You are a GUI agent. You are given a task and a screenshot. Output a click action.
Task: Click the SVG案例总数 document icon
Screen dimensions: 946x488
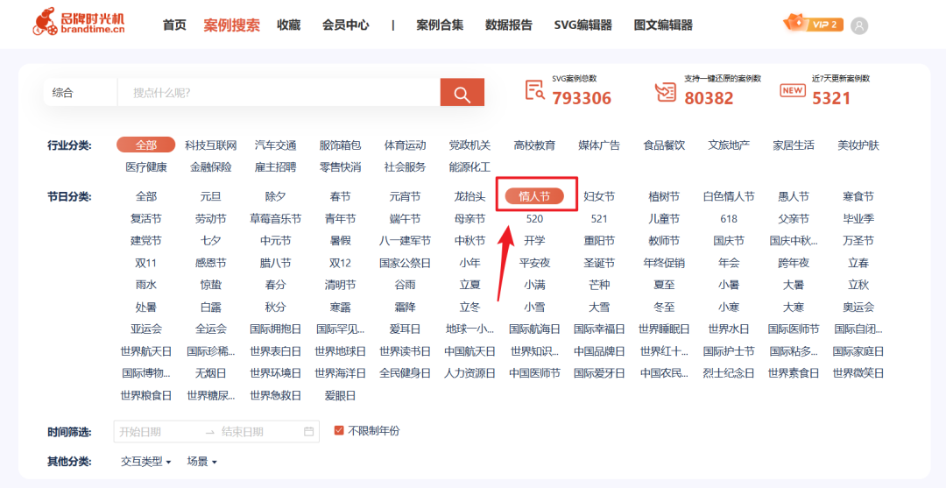[534, 90]
